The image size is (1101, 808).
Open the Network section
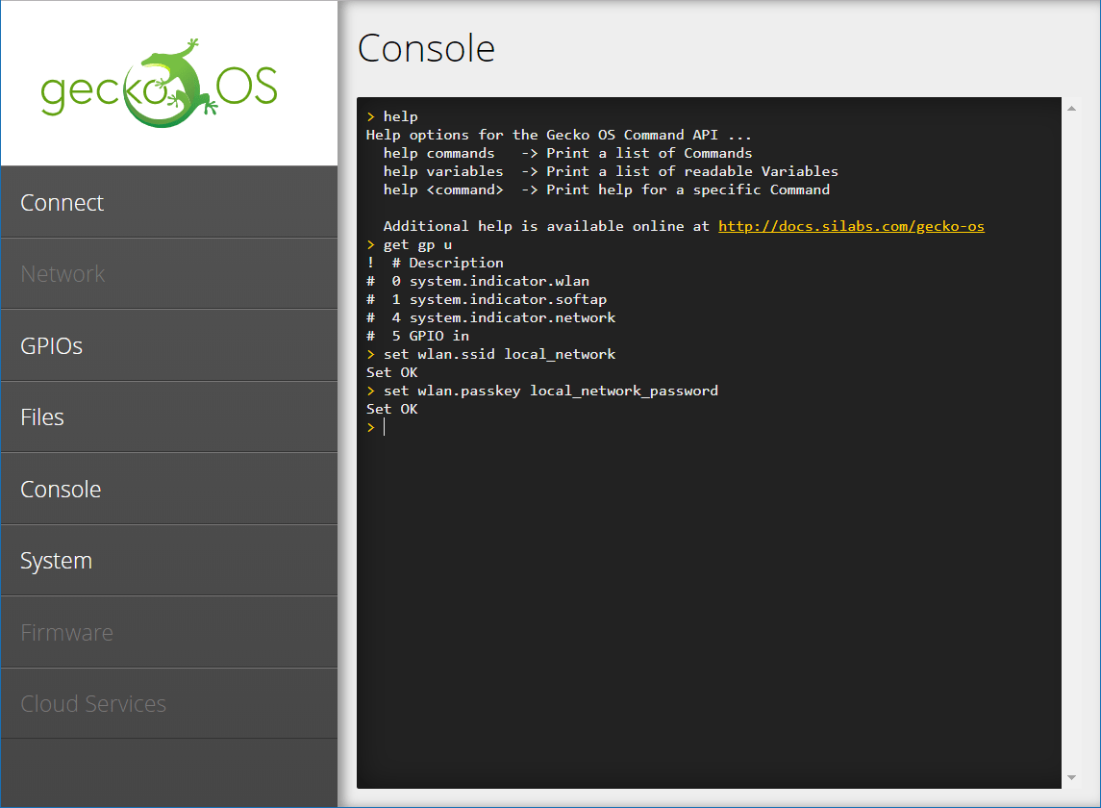coord(169,274)
